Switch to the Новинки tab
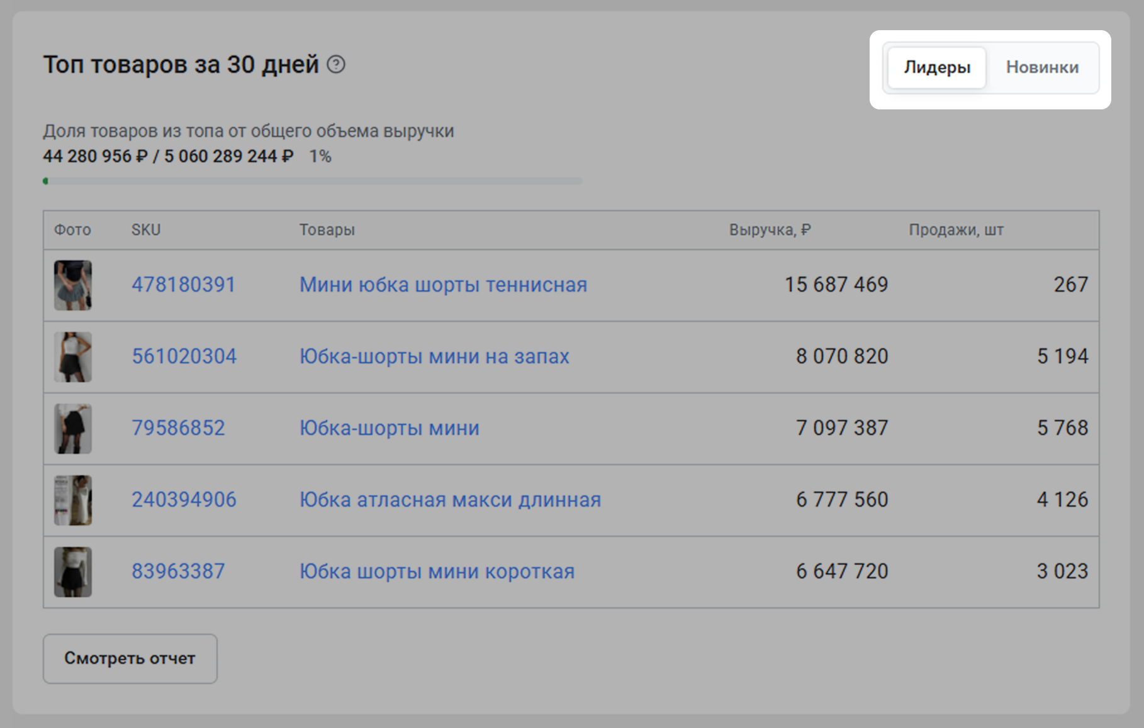Viewport: 1144px width, 728px height. [1042, 67]
